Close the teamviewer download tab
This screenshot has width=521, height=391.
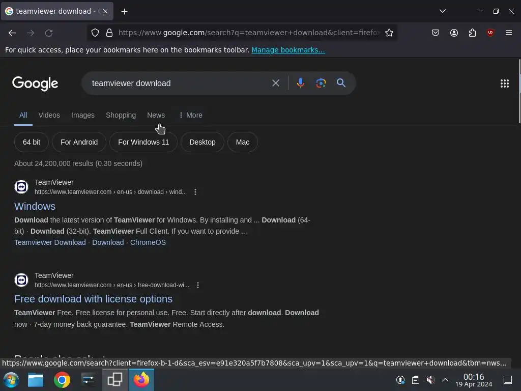pos(105,11)
